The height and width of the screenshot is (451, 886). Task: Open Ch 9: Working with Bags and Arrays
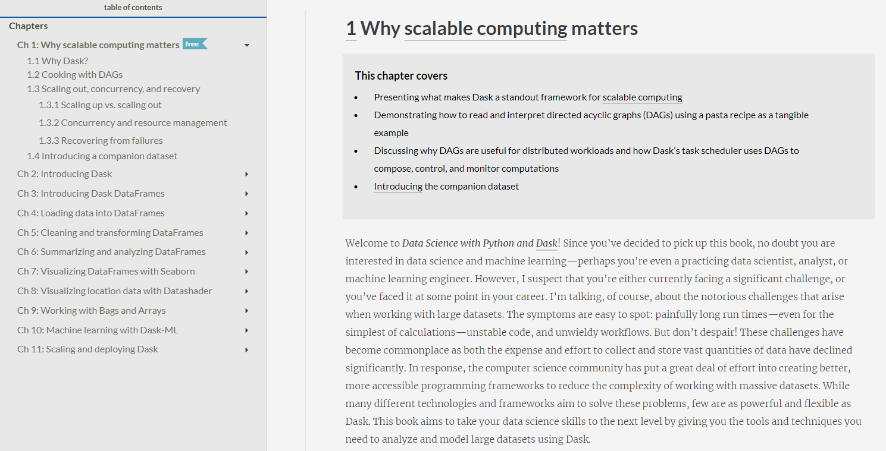[91, 311]
